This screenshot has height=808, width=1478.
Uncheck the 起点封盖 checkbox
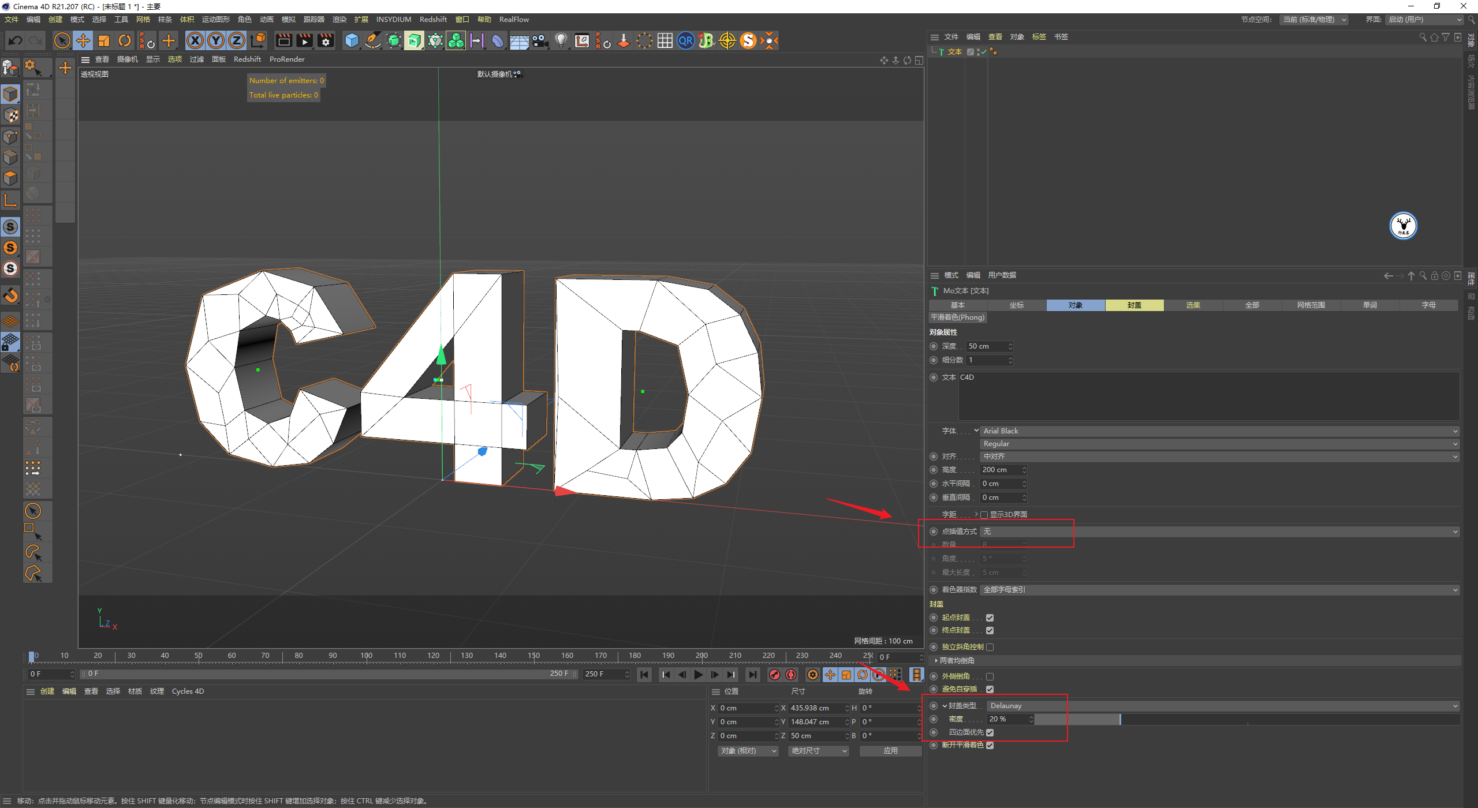tap(990, 618)
